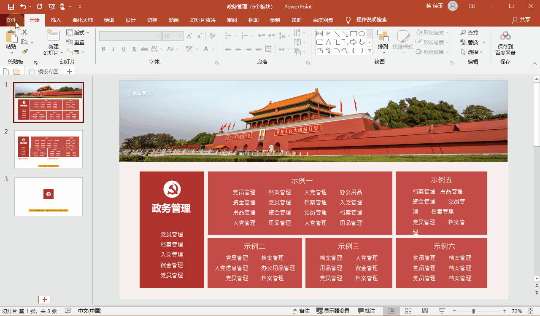Click zoom in plus button
Screen dimensions: 540x316
point(505,311)
